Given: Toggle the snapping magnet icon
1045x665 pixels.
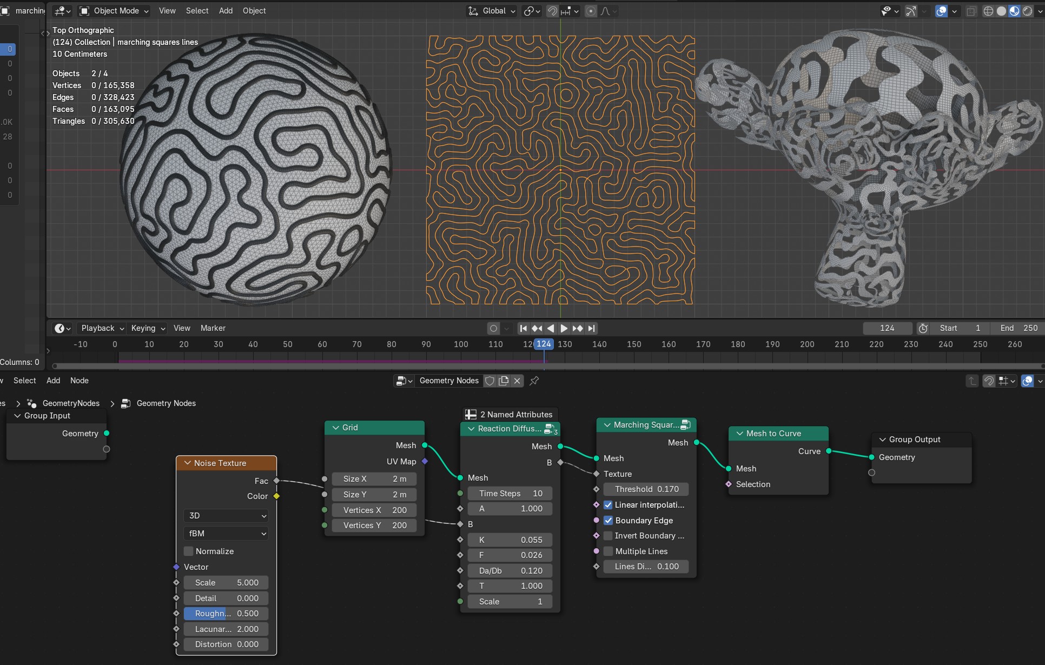Looking at the screenshot, I should click(552, 11).
